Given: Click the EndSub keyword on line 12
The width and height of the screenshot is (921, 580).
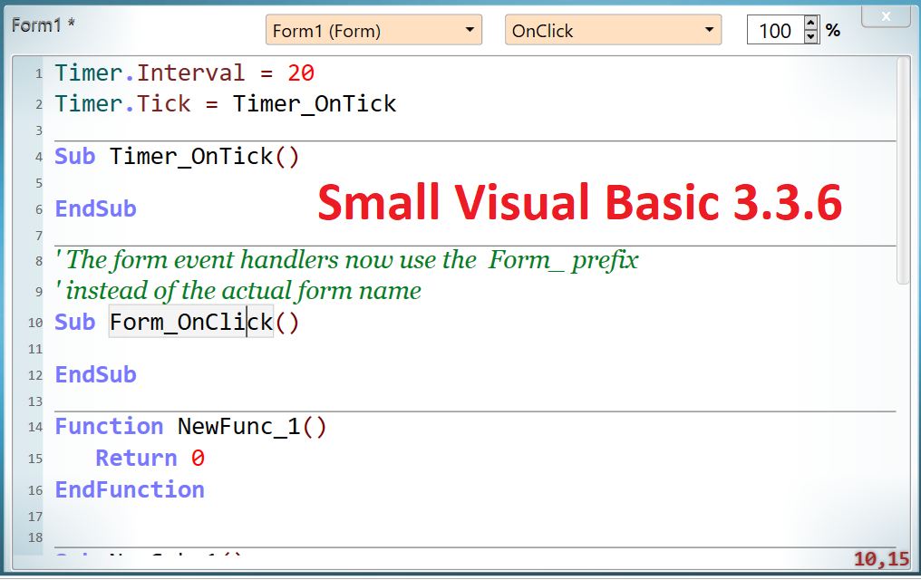Looking at the screenshot, I should [x=96, y=374].
